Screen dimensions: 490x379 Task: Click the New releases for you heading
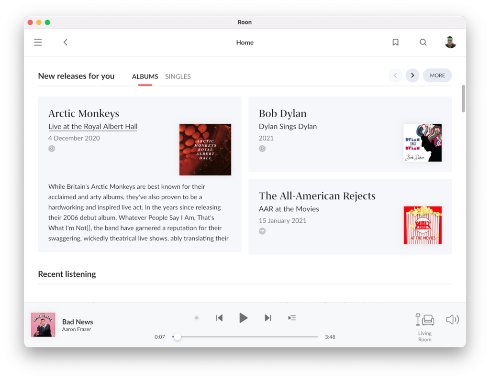(x=76, y=76)
